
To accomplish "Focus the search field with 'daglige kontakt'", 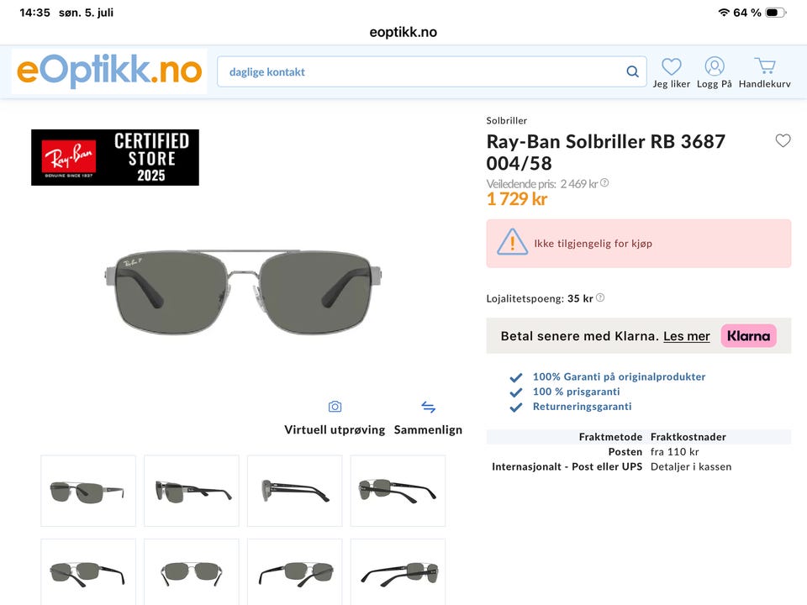I will point(431,71).
